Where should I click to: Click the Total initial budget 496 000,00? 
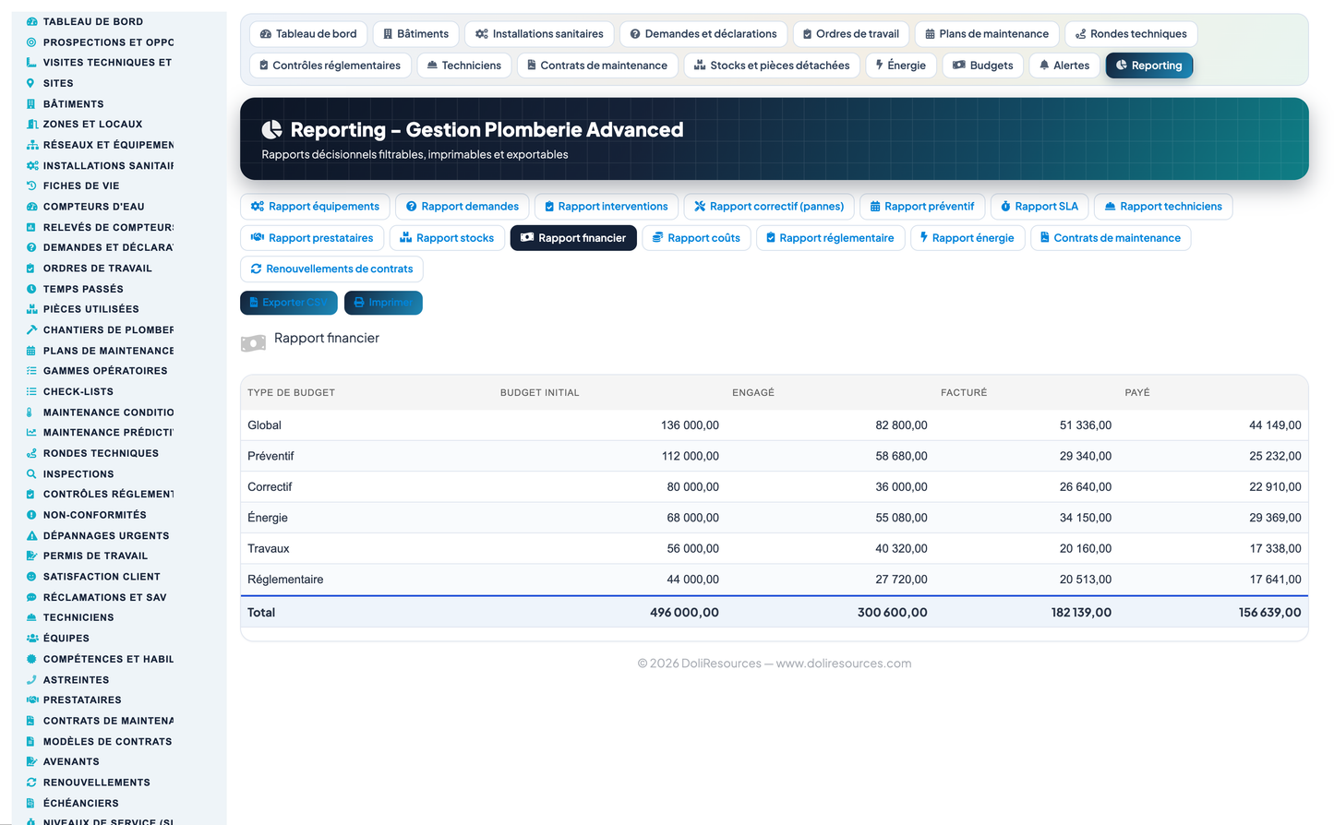click(x=684, y=613)
